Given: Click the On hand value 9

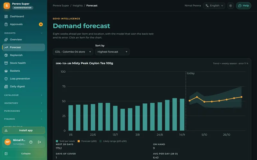Looking at the screenshot, I should tap(154, 148).
